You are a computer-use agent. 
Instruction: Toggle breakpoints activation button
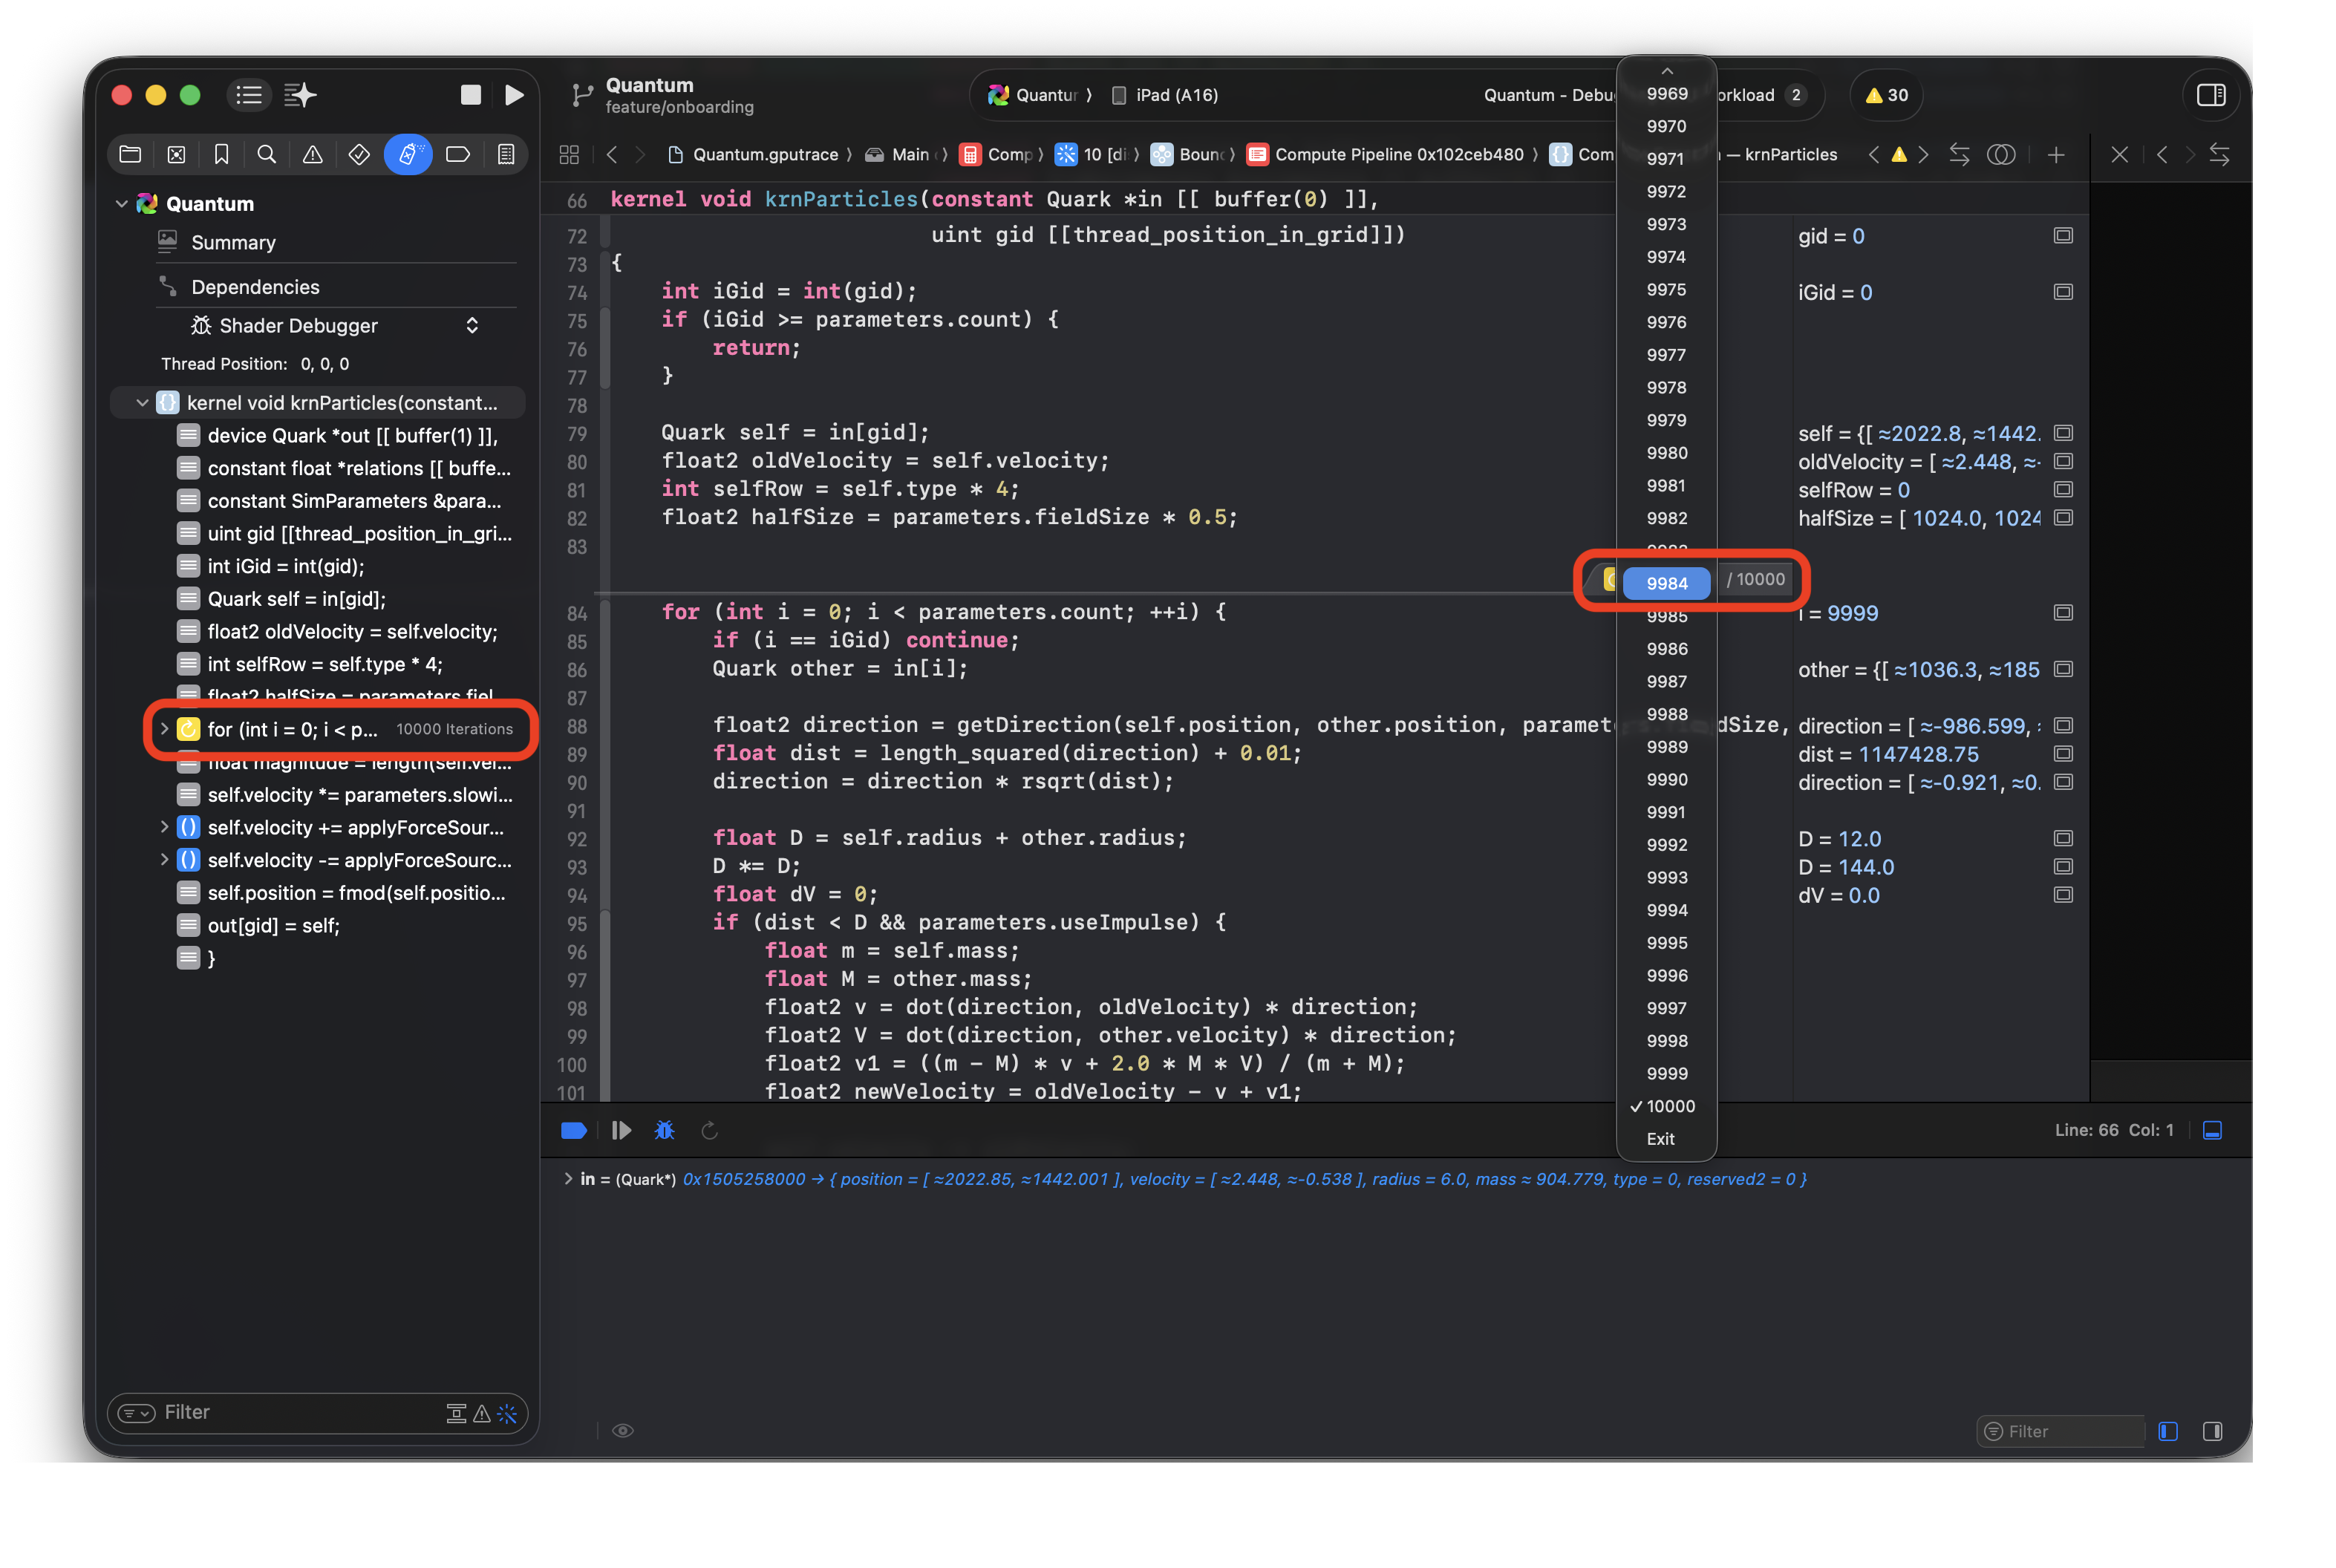[574, 1130]
